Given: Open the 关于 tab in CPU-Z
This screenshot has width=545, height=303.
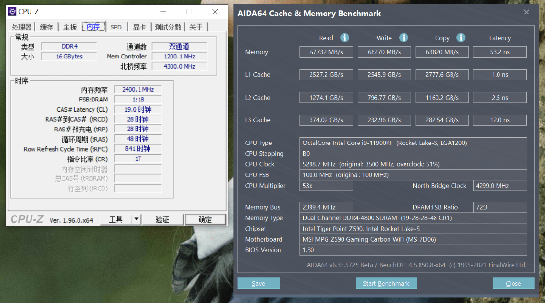Looking at the screenshot, I should pos(196,27).
